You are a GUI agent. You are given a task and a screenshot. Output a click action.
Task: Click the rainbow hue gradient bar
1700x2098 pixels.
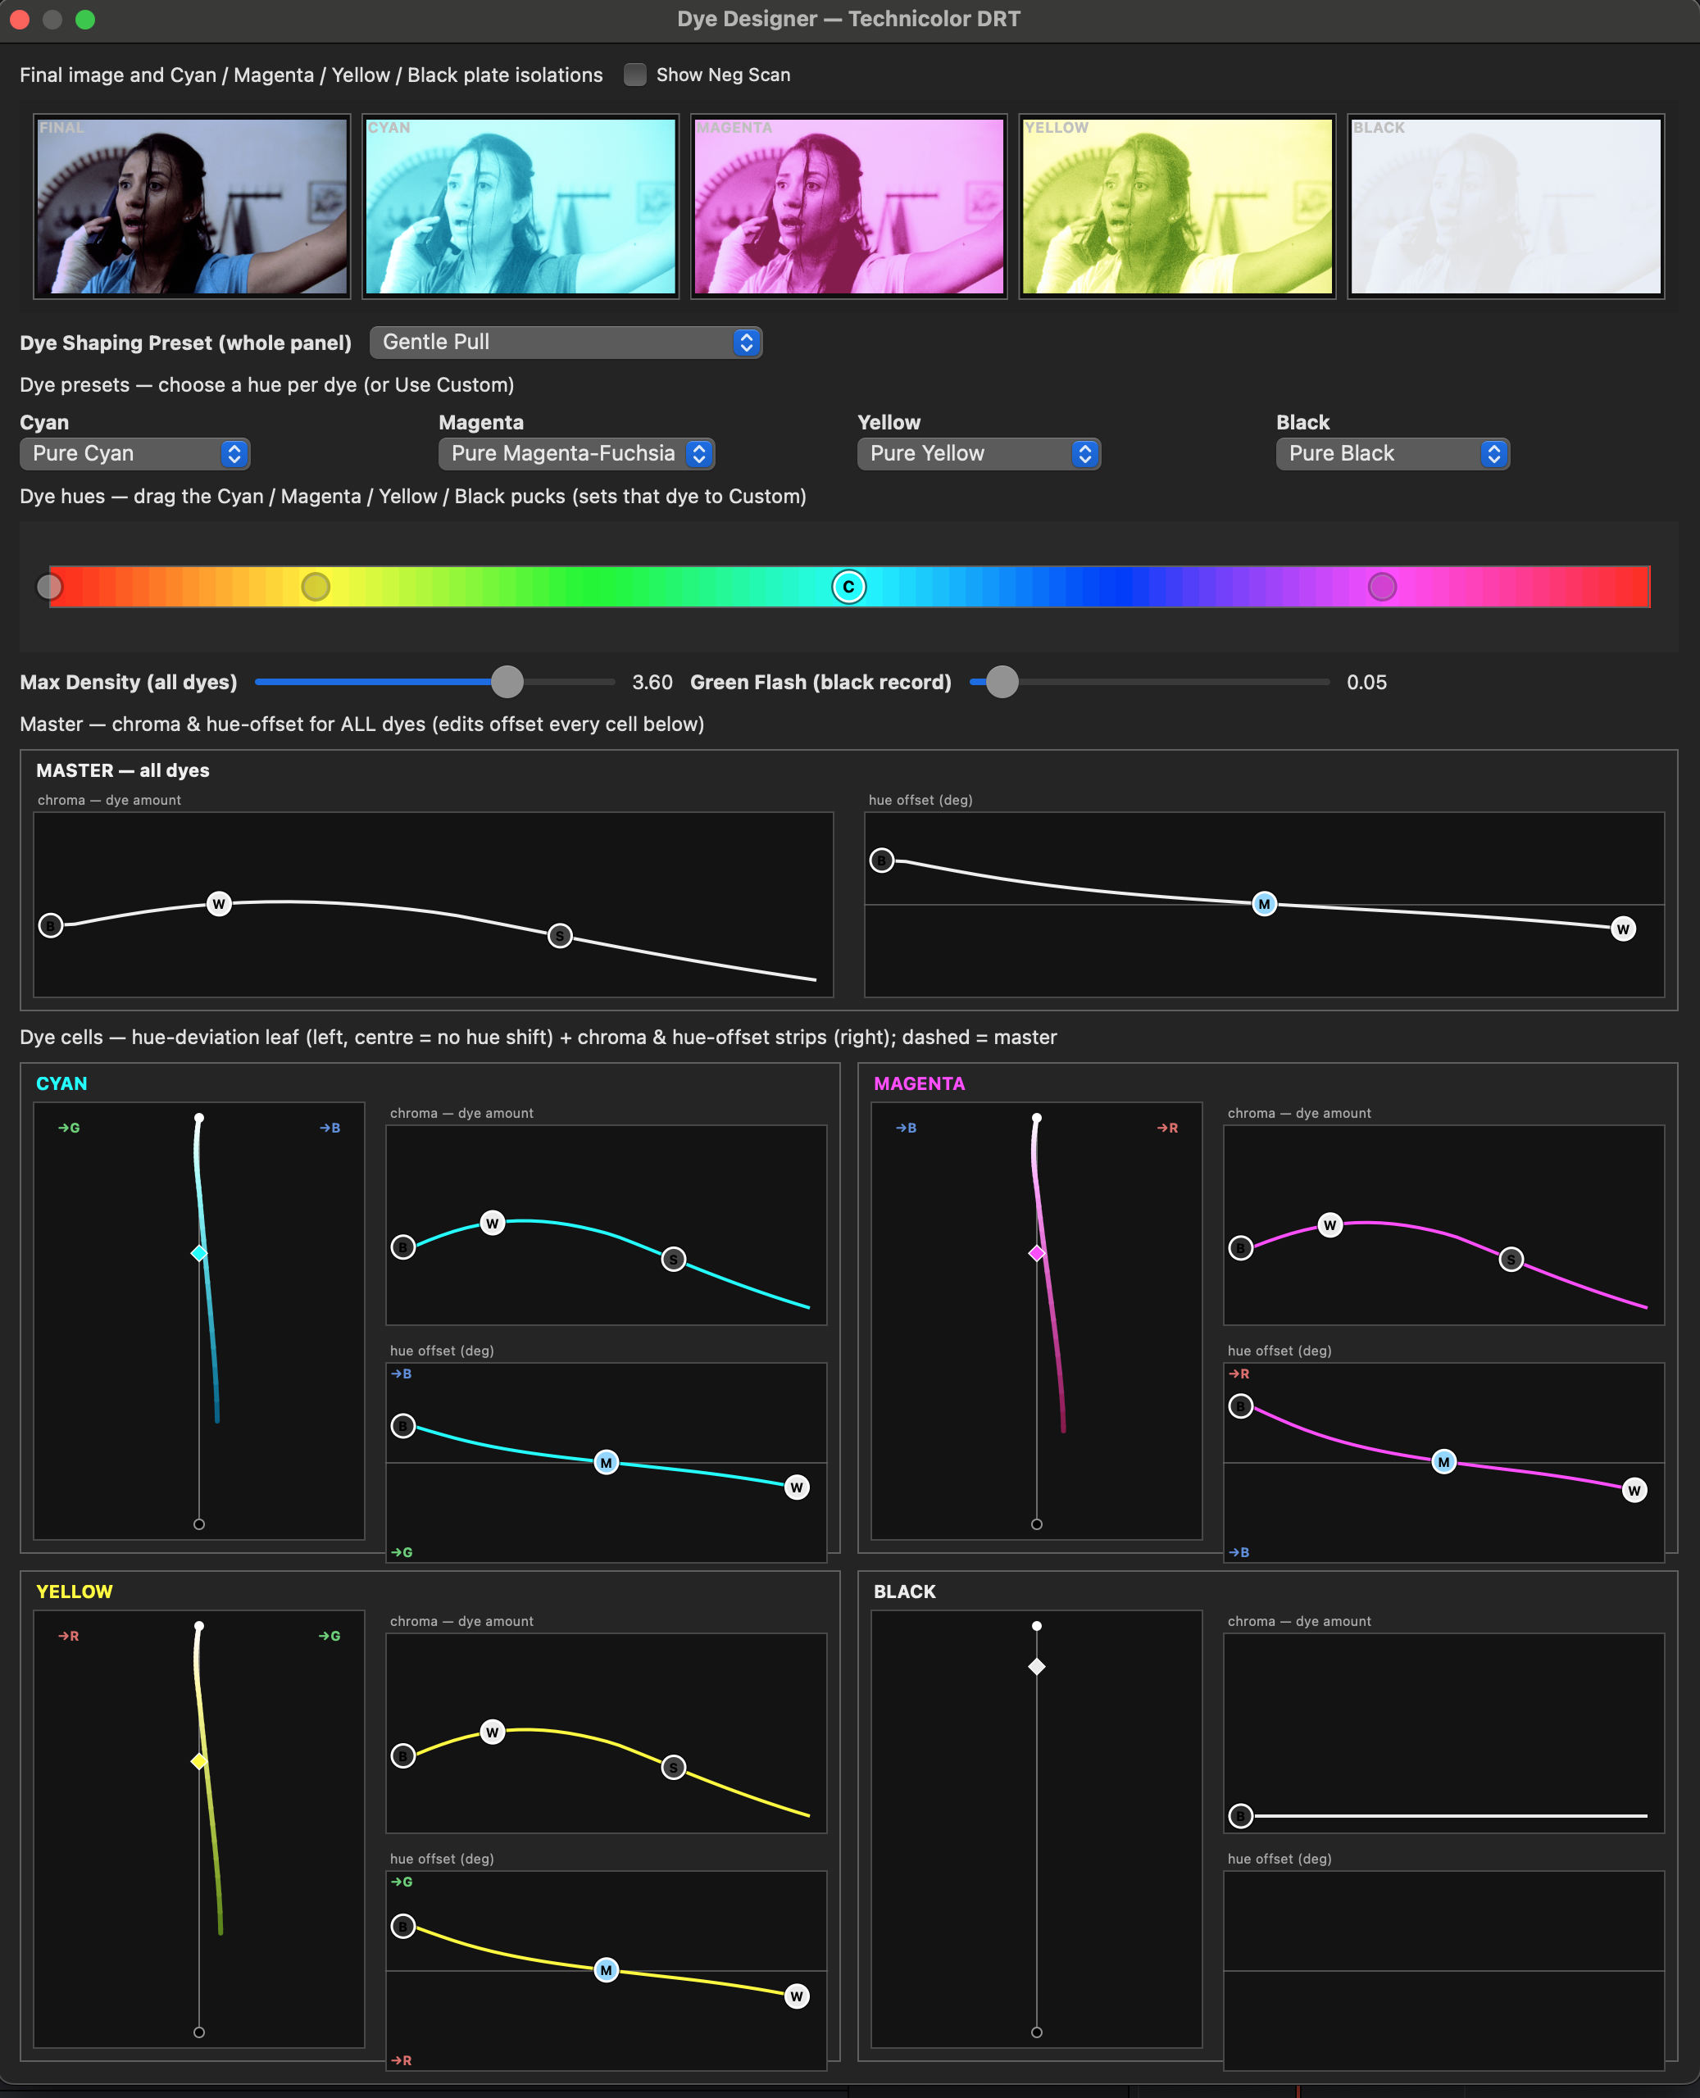(x=850, y=587)
